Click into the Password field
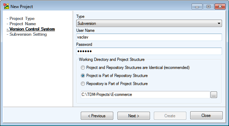Viewport: 229px width, 126px height. tap(149, 51)
